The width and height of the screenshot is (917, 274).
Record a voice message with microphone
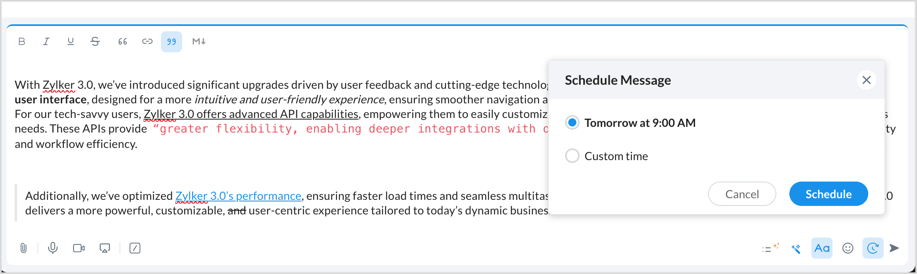pos(53,248)
